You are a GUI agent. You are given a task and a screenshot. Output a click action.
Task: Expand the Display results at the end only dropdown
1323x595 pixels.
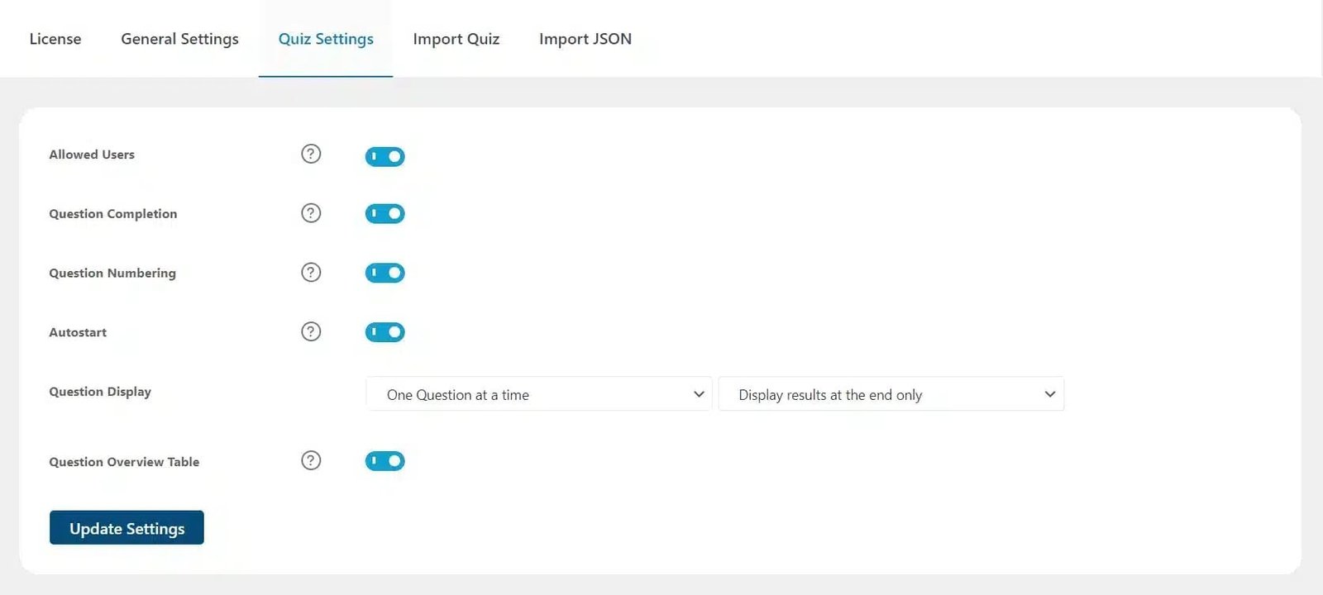[891, 394]
